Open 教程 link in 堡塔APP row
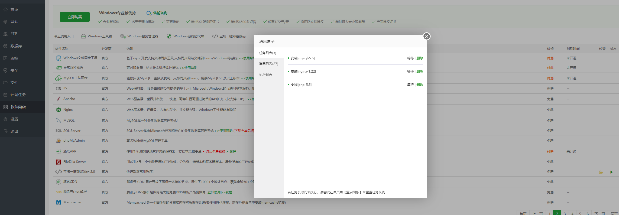Image resolution: width=619 pixels, height=215 pixels. (x=233, y=151)
